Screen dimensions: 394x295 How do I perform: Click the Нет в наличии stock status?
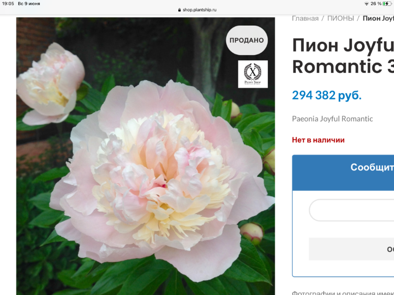point(318,140)
